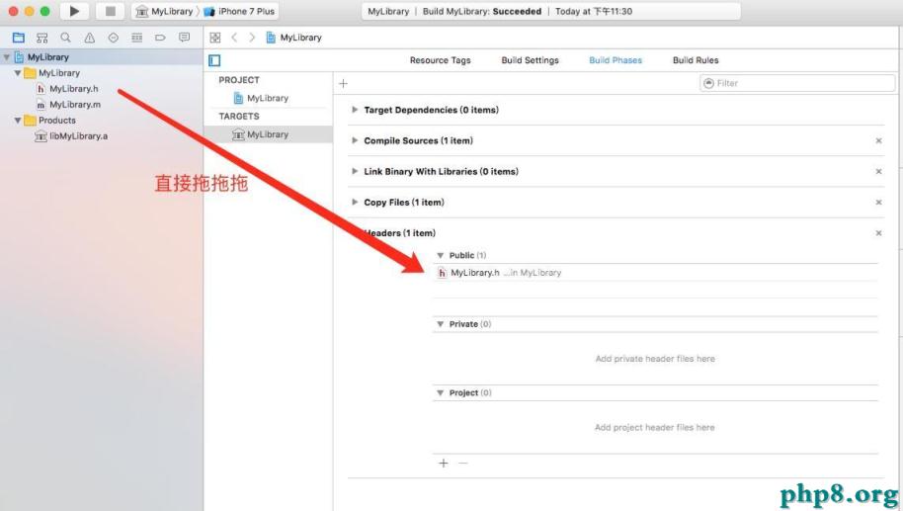903x511 pixels.
Task: Collapse the Public headers section
Action: [x=441, y=255]
